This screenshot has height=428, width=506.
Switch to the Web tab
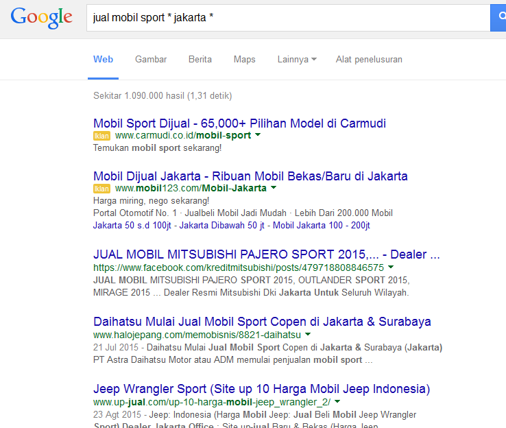[x=103, y=60]
